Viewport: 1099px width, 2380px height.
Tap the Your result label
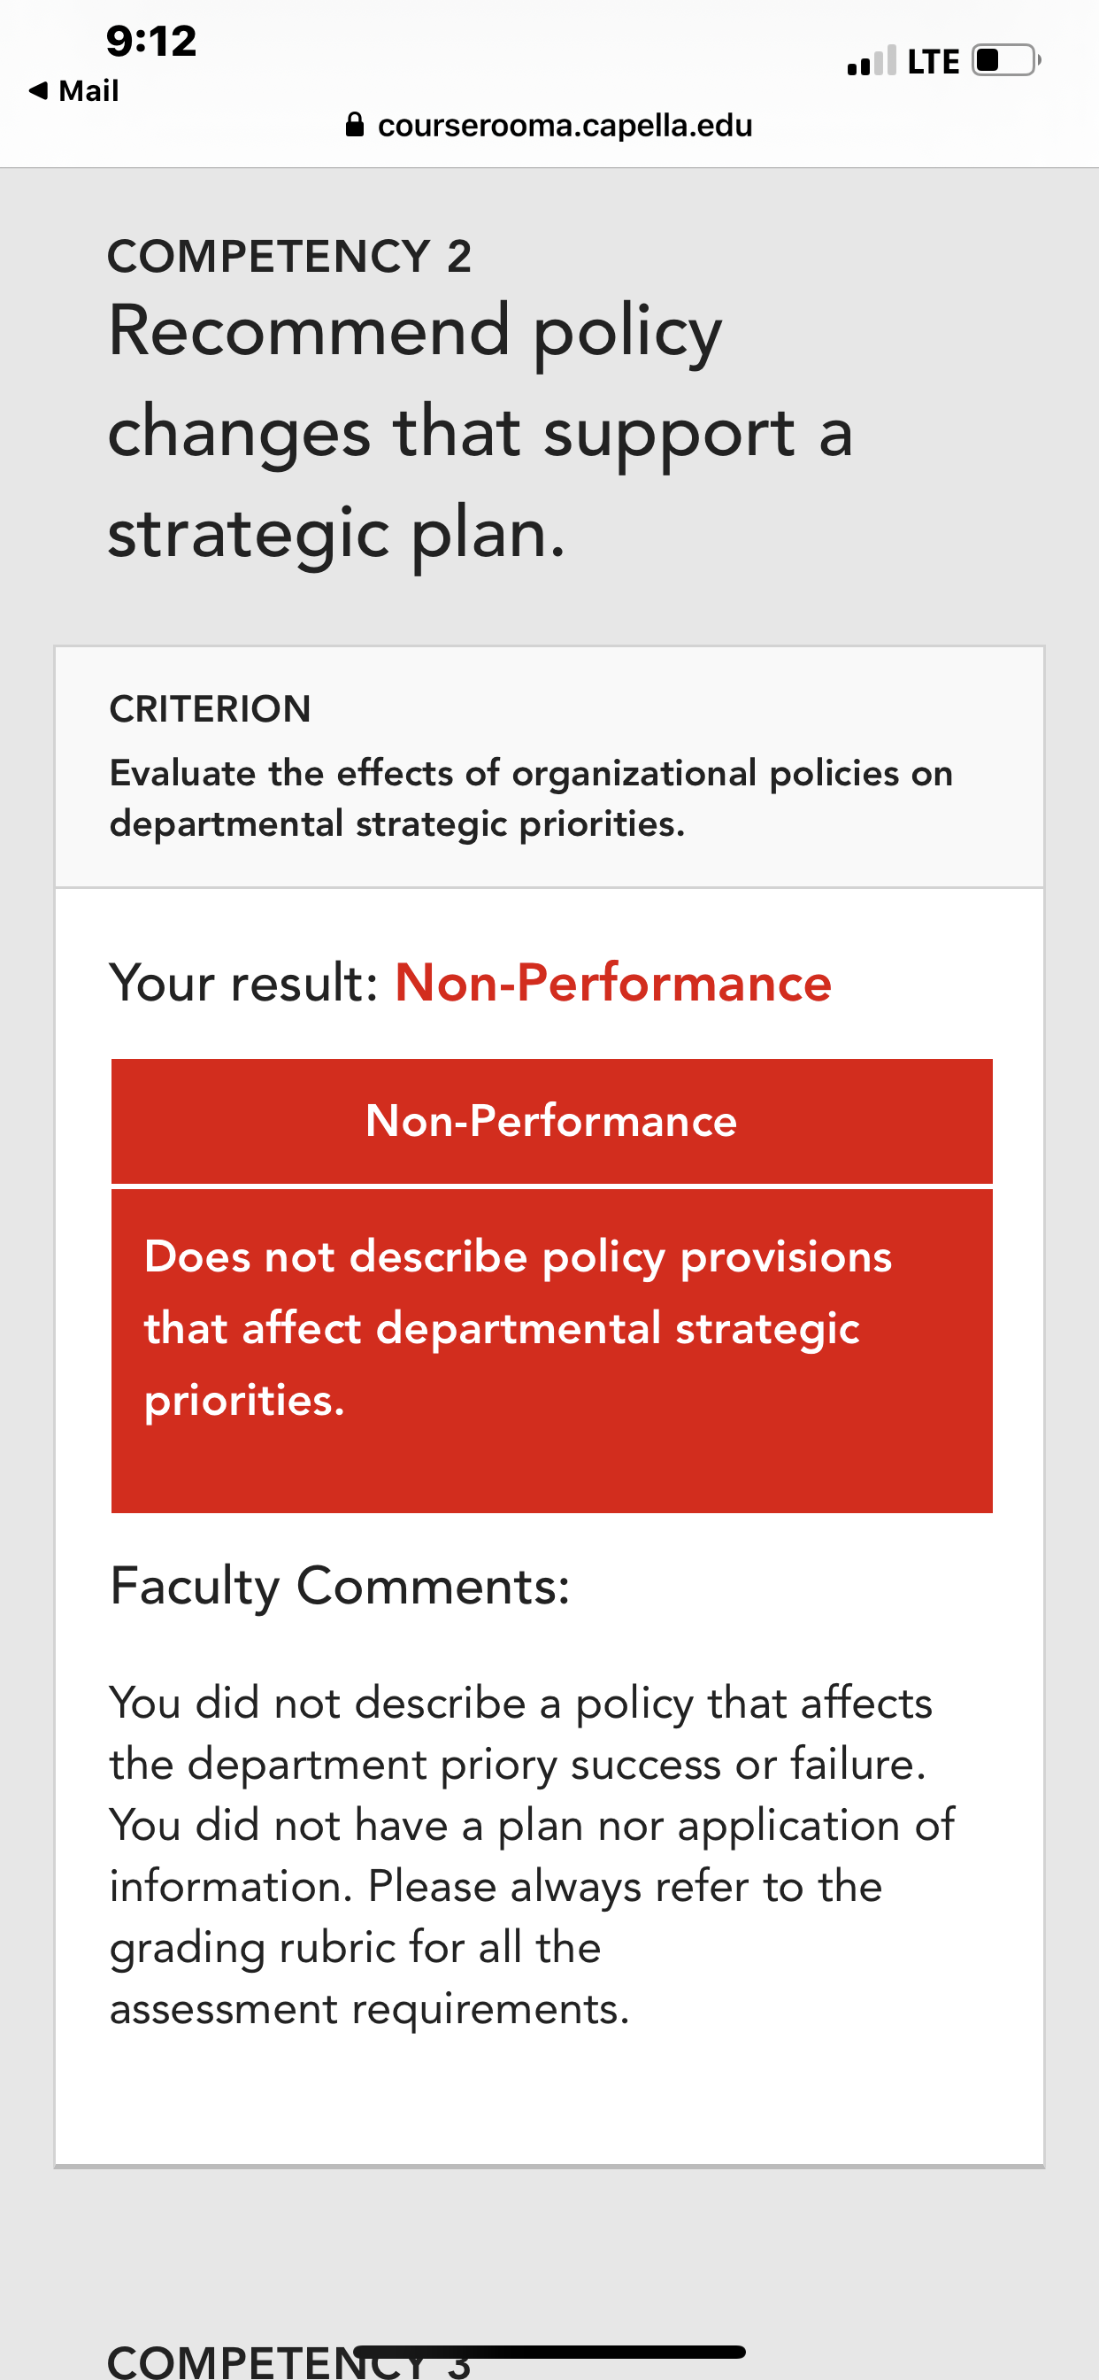click(244, 982)
